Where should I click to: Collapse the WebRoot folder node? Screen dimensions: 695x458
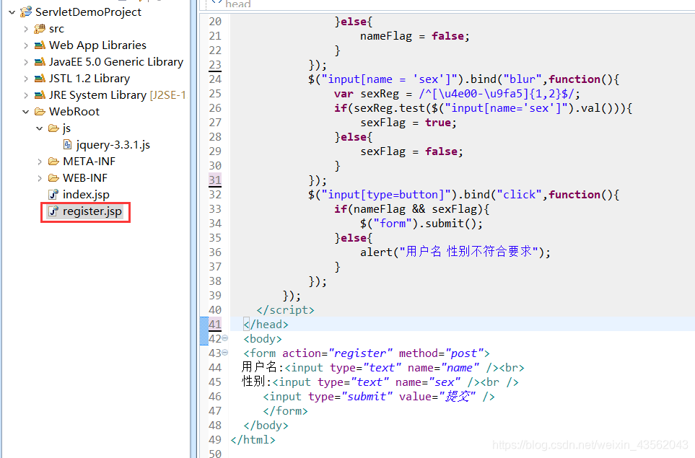coord(26,112)
